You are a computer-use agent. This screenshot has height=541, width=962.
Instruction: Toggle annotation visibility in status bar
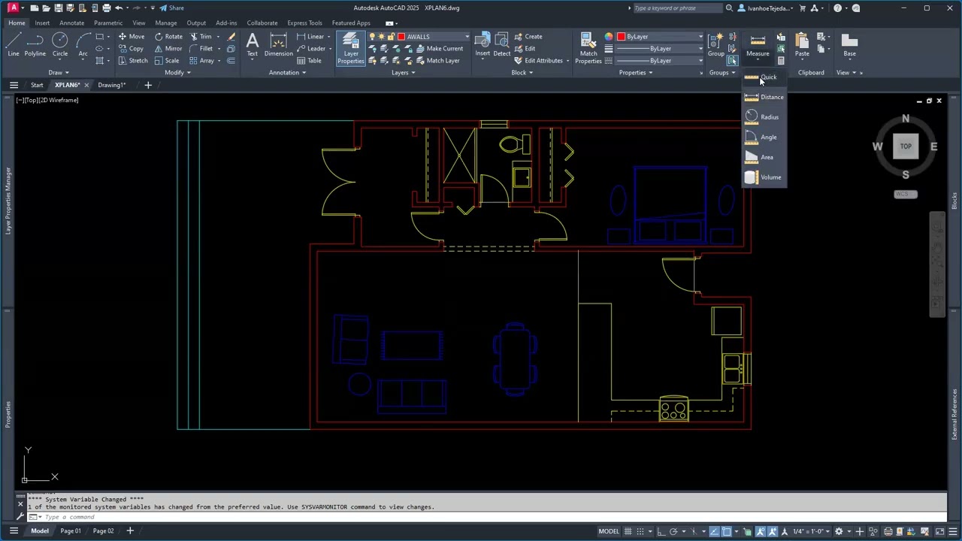761,531
